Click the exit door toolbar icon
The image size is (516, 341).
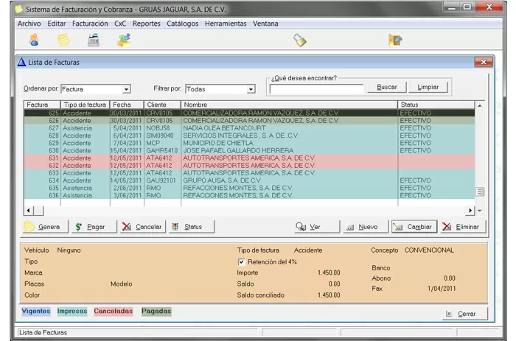point(395,40)
